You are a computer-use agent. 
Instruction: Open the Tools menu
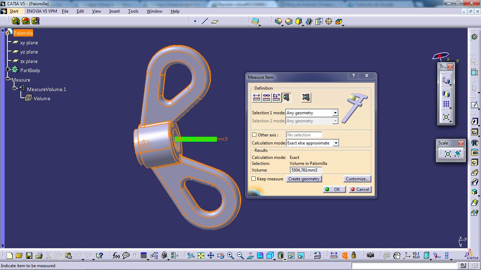(x=133, y=11)
